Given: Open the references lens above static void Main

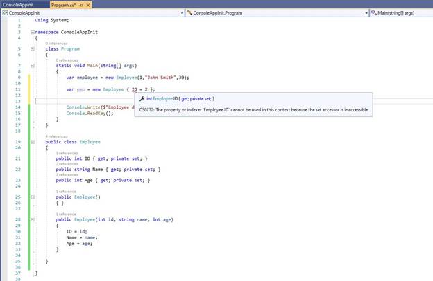Looking at the screenshot, I should (67, 60).
